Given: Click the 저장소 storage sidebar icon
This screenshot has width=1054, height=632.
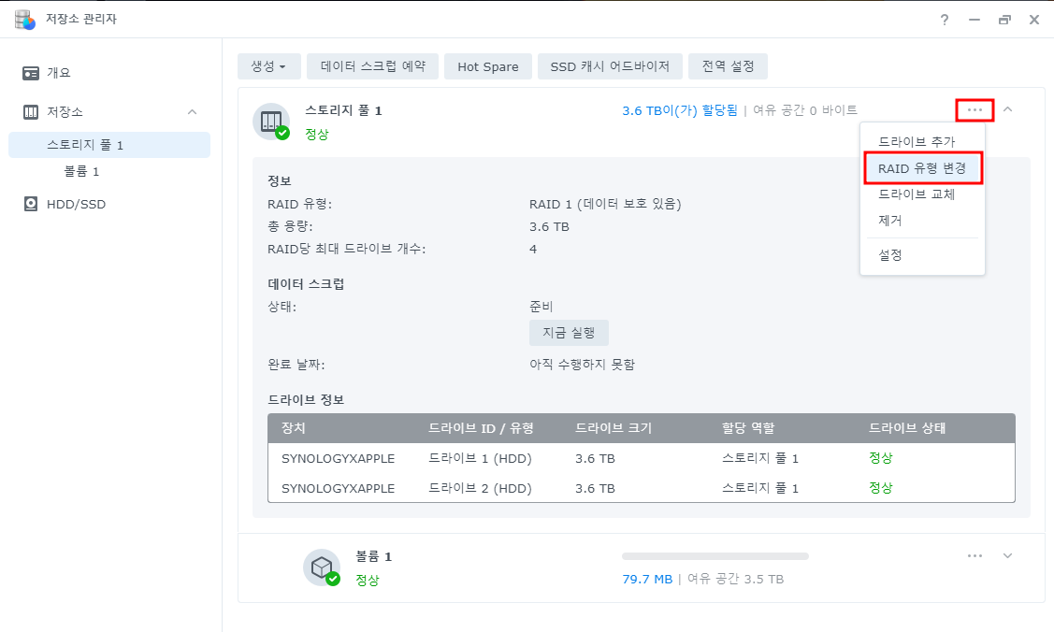Looking at the screenshot, I should point(31,111).
